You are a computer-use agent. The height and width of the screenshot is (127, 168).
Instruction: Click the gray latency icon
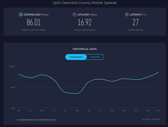coord(127,14)
